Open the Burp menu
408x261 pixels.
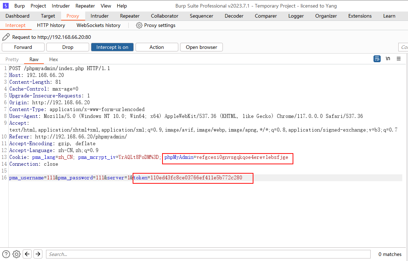coord(19,6)
